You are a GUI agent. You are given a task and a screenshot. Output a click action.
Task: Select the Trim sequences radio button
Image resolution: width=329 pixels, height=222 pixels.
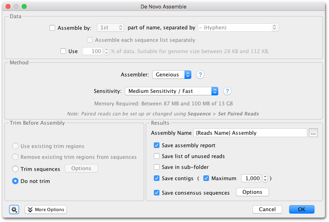15,169
